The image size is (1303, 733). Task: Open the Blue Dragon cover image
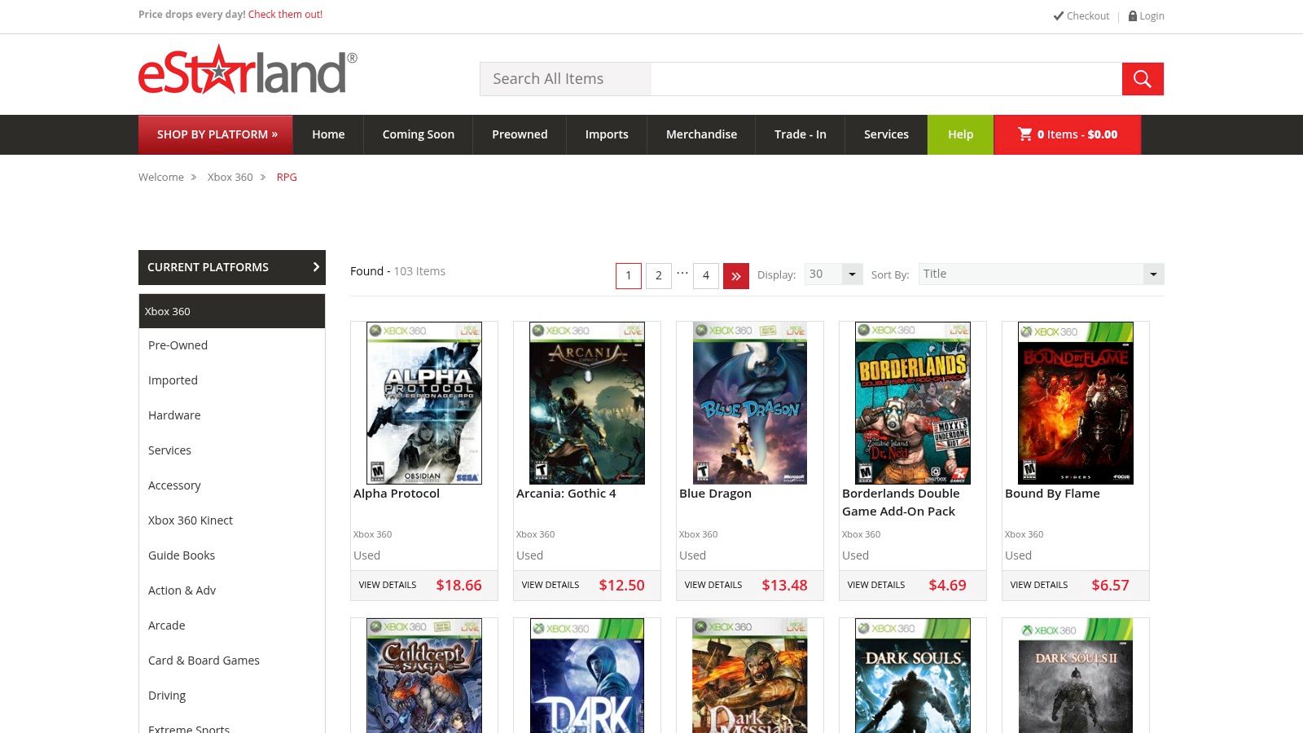pyautogui.click(x=750, y=403)
